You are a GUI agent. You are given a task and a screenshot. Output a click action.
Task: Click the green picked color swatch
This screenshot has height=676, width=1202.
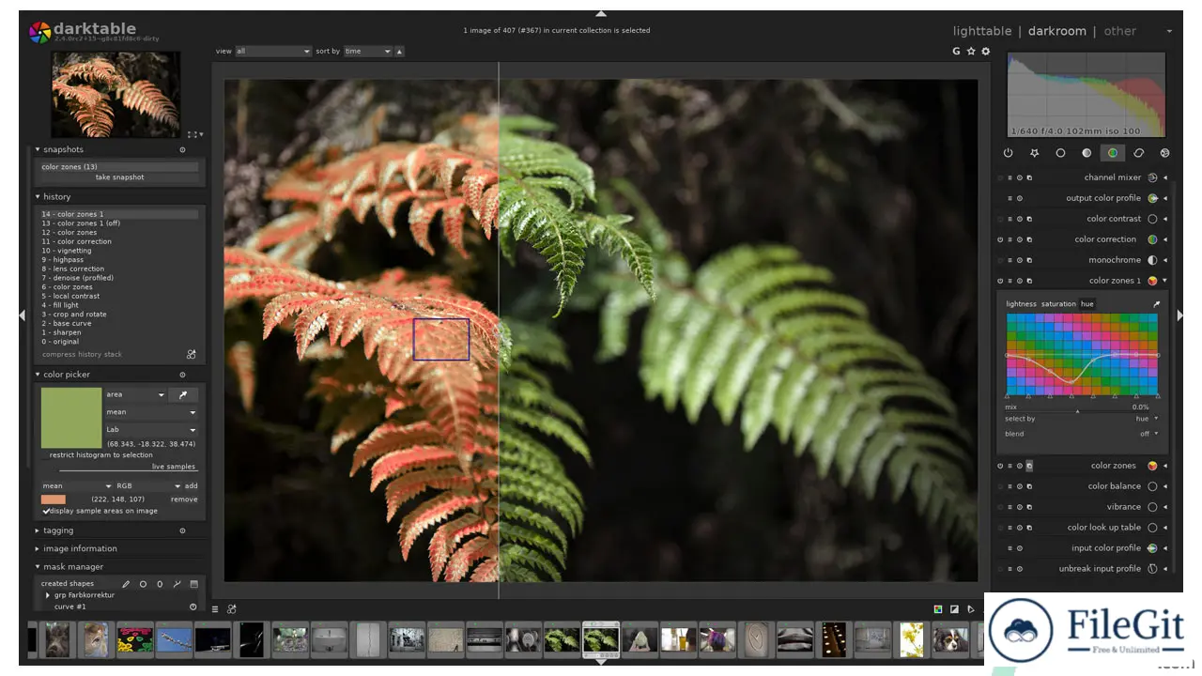pos(71,418)
